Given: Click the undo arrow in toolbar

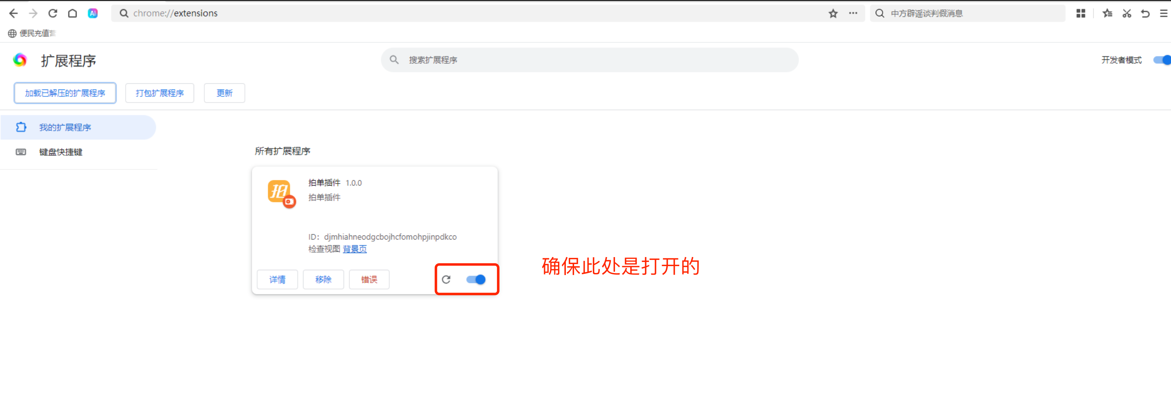Looking at the screenshot, I should pyautogui.click(x=1145, y=13).
